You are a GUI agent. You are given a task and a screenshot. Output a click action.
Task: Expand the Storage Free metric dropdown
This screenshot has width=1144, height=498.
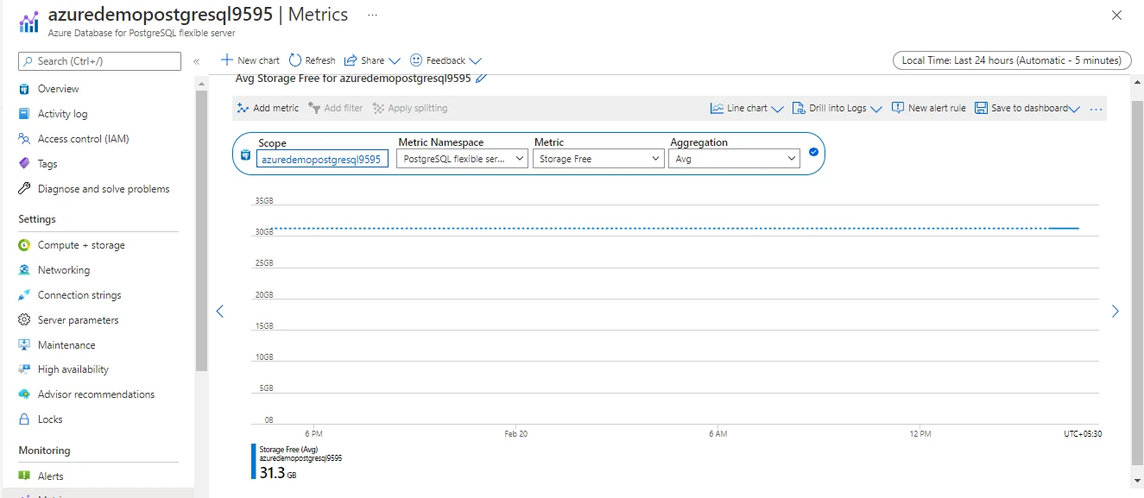point(597,159)
